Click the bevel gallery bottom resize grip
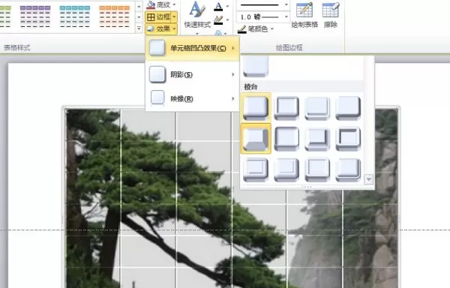 pos(307,187)
